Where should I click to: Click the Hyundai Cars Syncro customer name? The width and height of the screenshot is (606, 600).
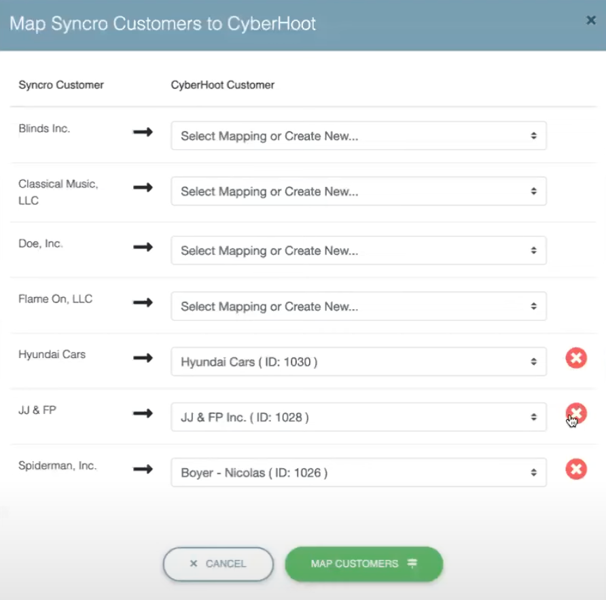tap(52, 355)
